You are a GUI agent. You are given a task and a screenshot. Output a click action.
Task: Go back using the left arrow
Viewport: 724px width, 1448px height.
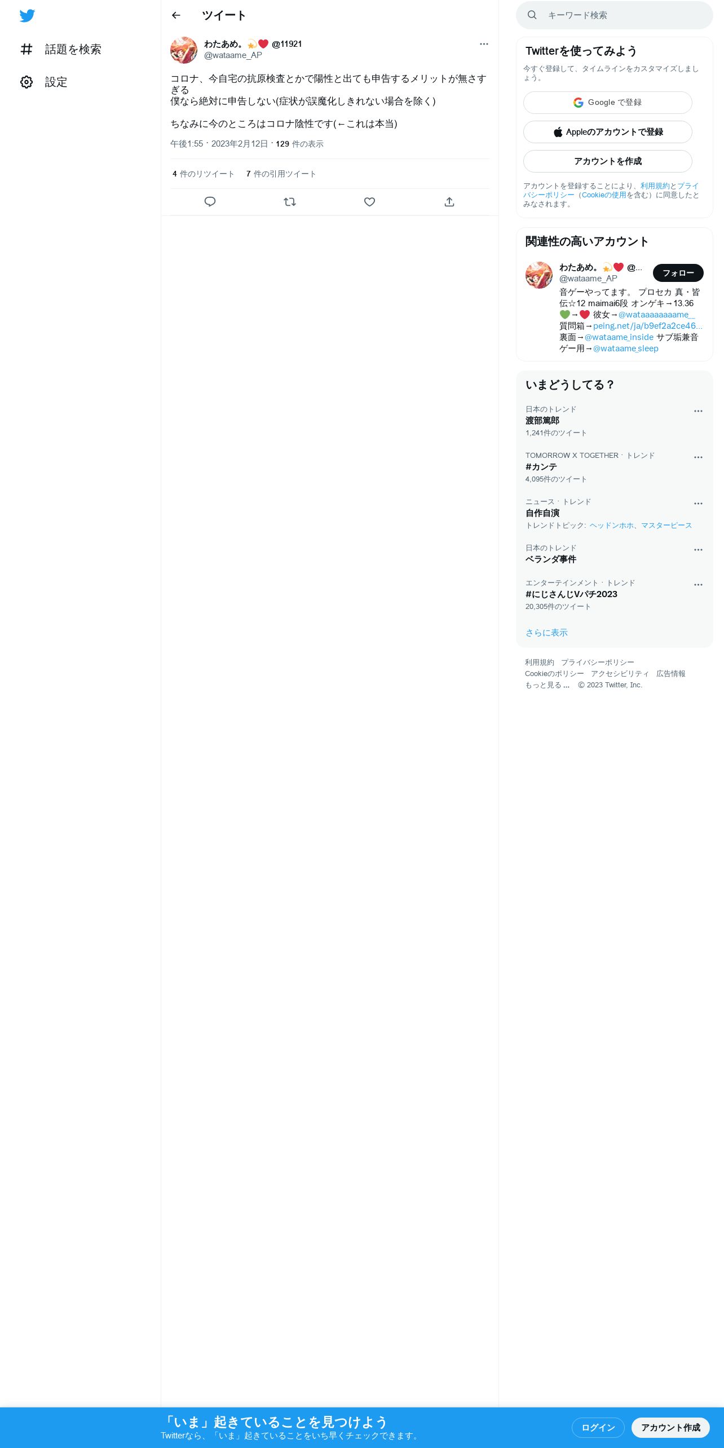(x=176, y=15)
